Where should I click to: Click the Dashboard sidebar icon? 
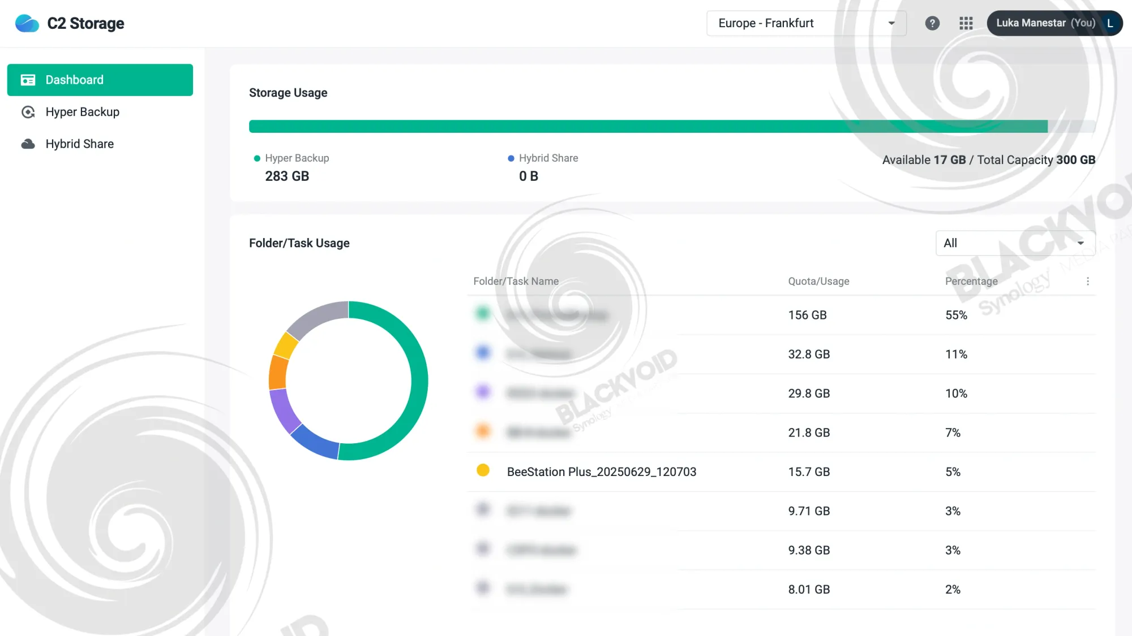(28, 80)
